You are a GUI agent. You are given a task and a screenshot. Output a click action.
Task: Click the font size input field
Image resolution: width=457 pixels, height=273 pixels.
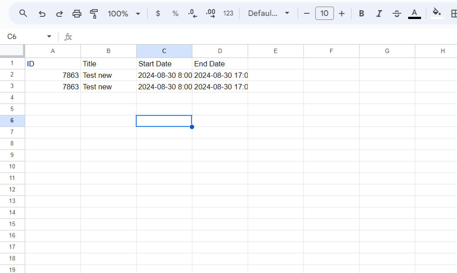pyautogui.click(x=324, y=13)
